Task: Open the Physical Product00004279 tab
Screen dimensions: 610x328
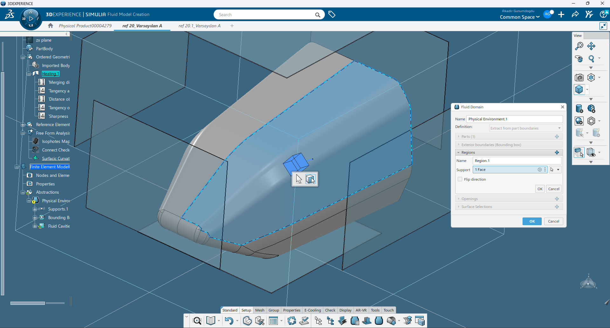Action: click(x=85, y=26)
